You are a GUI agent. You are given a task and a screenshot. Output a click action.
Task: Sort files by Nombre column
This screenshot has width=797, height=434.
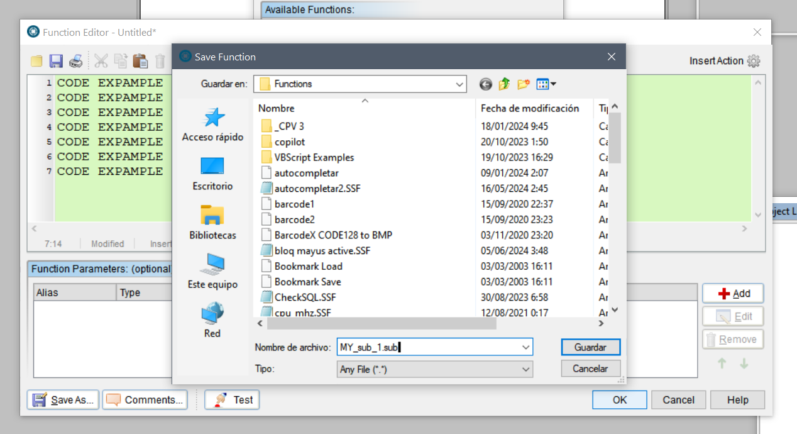pos(365,108)
